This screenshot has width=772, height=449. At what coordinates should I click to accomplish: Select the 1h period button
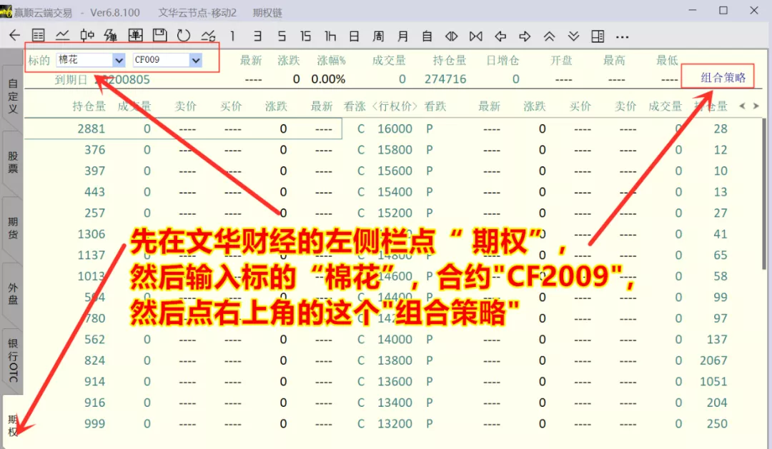tap(330, 36)
